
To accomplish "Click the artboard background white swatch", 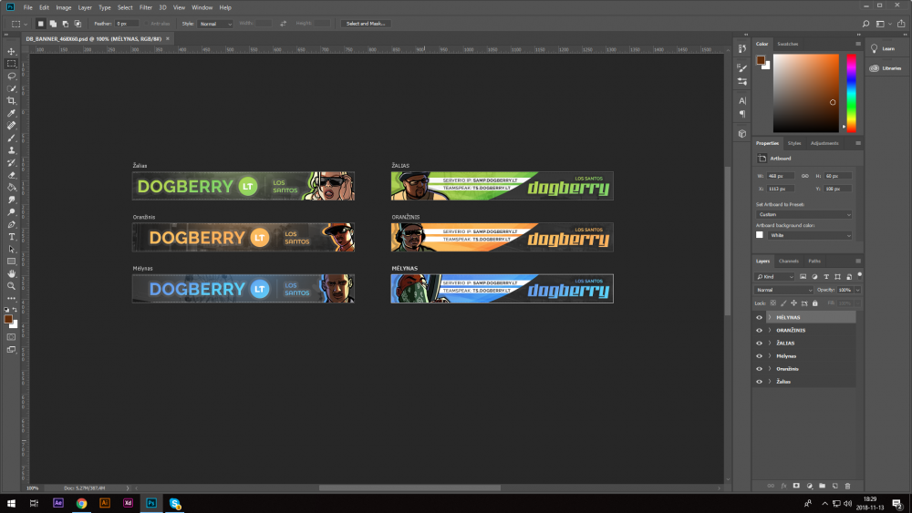I will [x=759, y=235].
